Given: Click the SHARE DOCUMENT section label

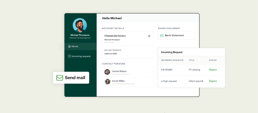Looking at the screenshot, I should coord(169,29).
